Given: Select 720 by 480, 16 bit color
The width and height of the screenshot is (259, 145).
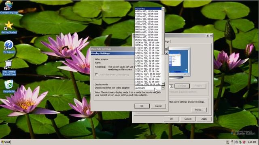Looking at the screenshot, I should pyautogui.click(x=148, y=17).
